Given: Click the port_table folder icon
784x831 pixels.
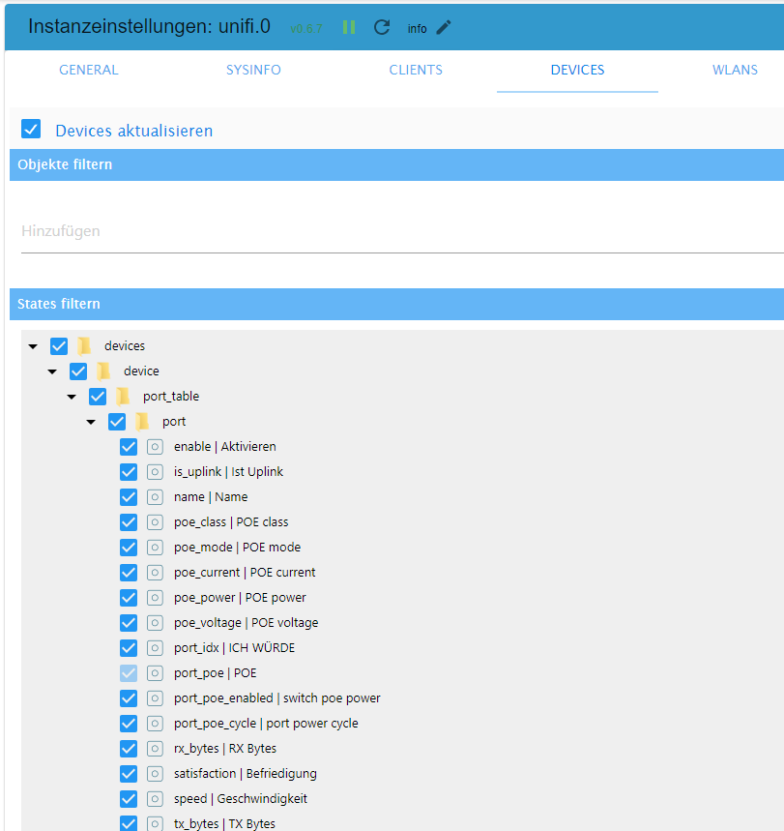Looking at the screenshot, I should click(x=123, y=397).
